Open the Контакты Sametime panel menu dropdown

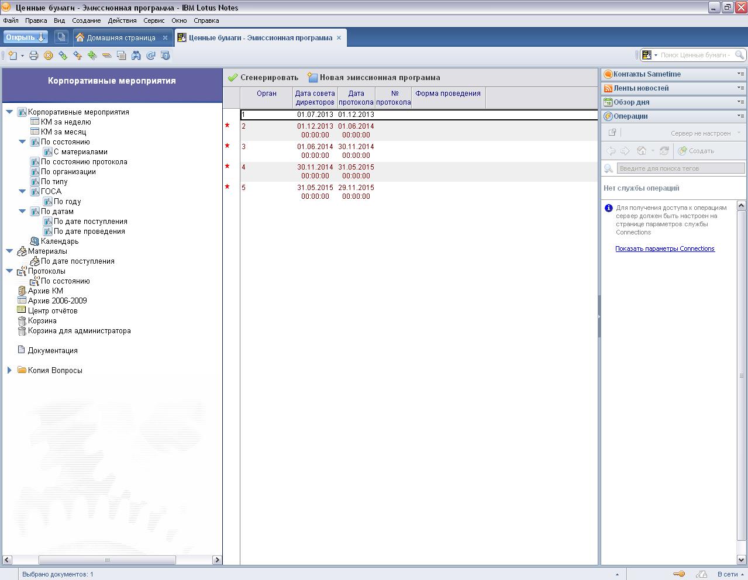pos(740,74)
